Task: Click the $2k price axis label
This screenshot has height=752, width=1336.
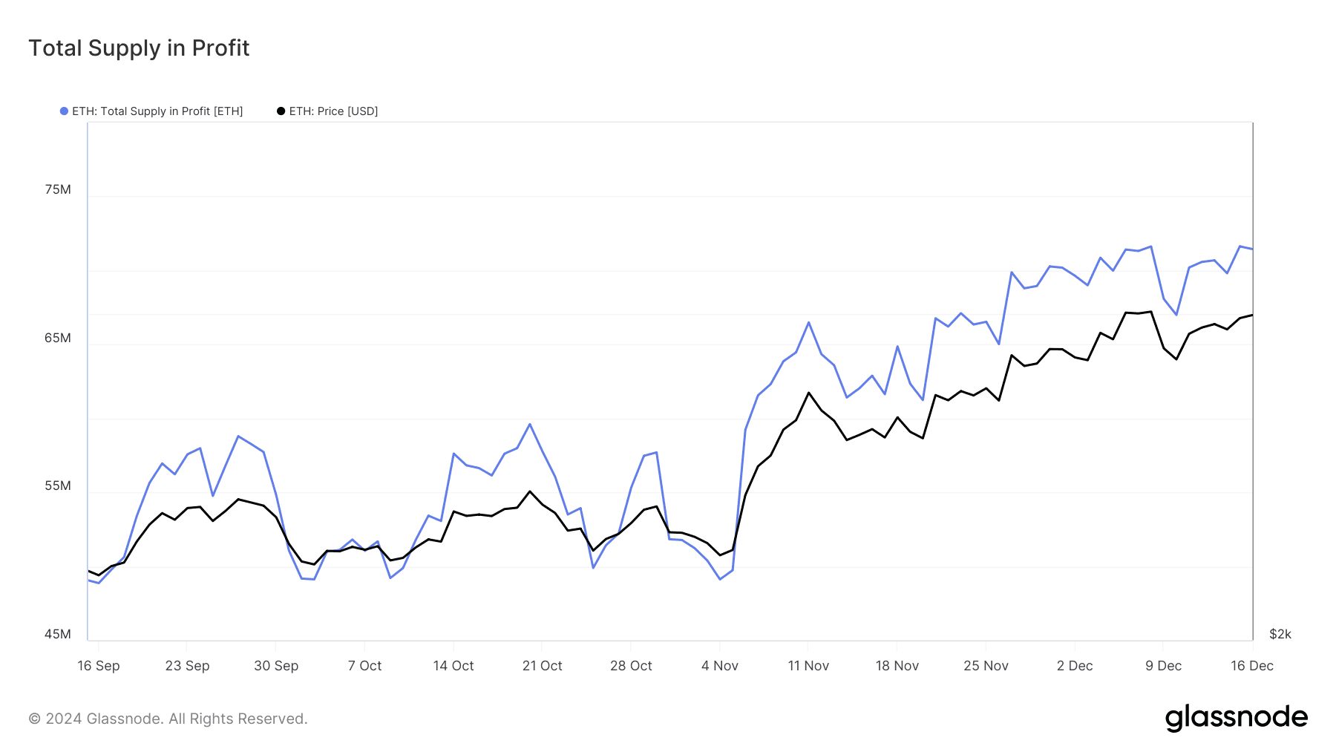Action: (x=1280, y=635)
